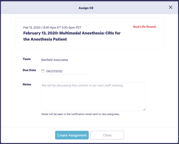Focus the Notes text area
The width and height of the screenshot is (179, 144).
pyautogui.click(x=93, y=96)
